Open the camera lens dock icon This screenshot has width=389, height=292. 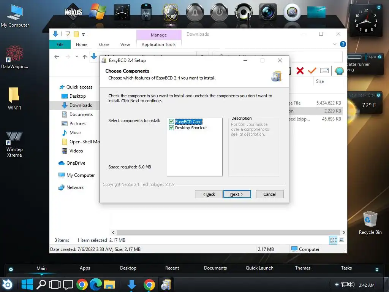click(268, 12)
